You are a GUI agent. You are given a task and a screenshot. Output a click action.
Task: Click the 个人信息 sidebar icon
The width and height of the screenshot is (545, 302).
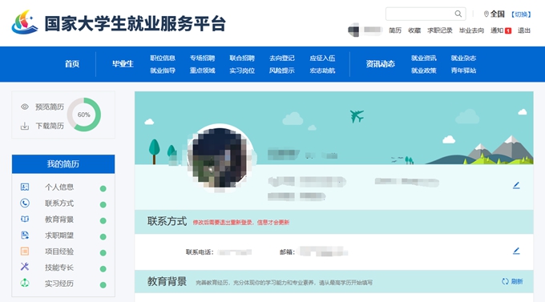coord(25,187)
